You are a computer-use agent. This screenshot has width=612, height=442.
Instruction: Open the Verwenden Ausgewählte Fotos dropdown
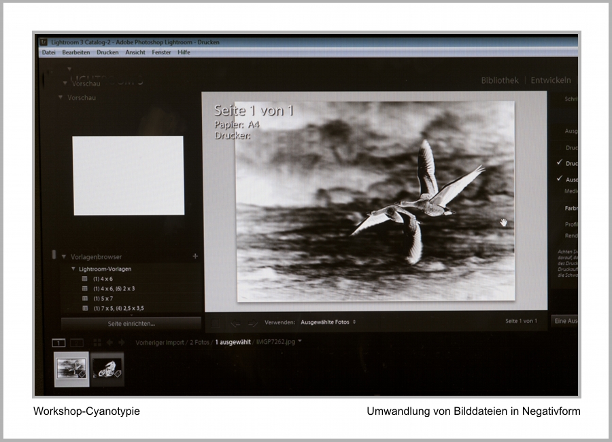click(x=328, y=322)
